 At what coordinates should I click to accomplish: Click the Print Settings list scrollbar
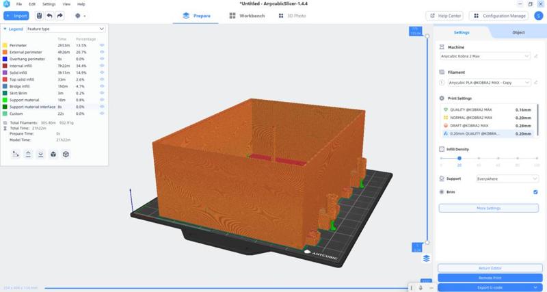coord(537,120)
